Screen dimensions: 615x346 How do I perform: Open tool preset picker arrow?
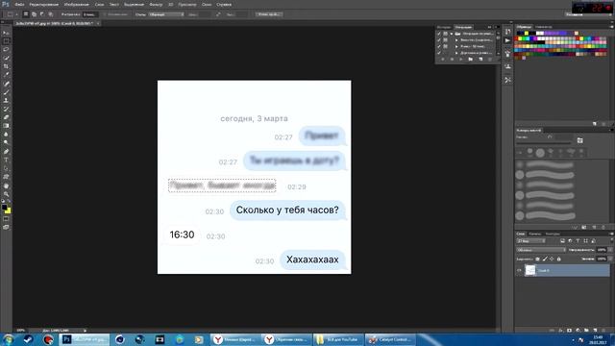[x=17, y=14]
